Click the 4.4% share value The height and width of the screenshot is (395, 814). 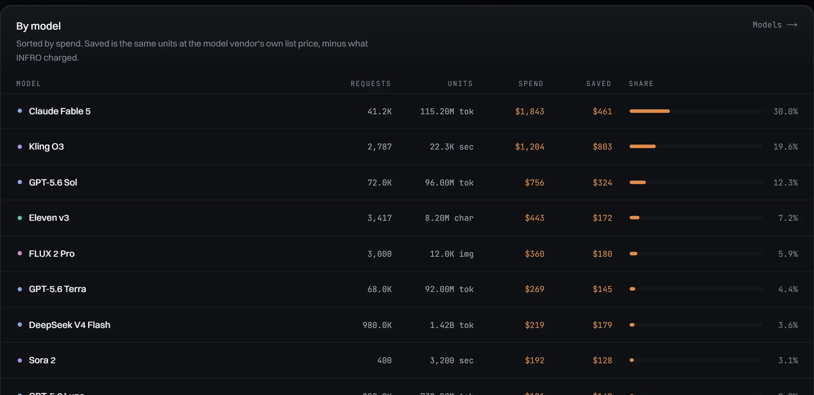pos(788,289)
